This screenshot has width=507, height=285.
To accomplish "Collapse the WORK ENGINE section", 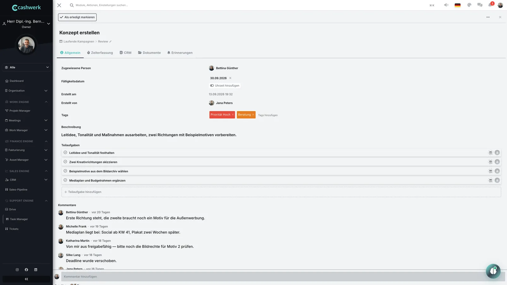I will click(x=46, y=102).
